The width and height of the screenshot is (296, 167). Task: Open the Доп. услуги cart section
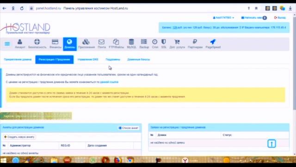pyautogui.click(x=177, y=44)
